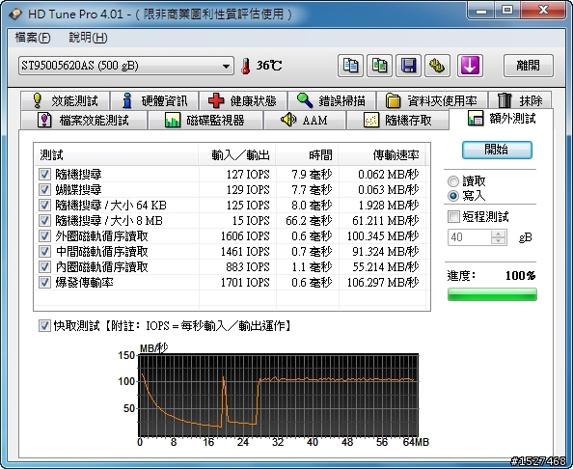Click the cache test write speed graph
The height and width of the screenshot is (469, 573).
279,396
